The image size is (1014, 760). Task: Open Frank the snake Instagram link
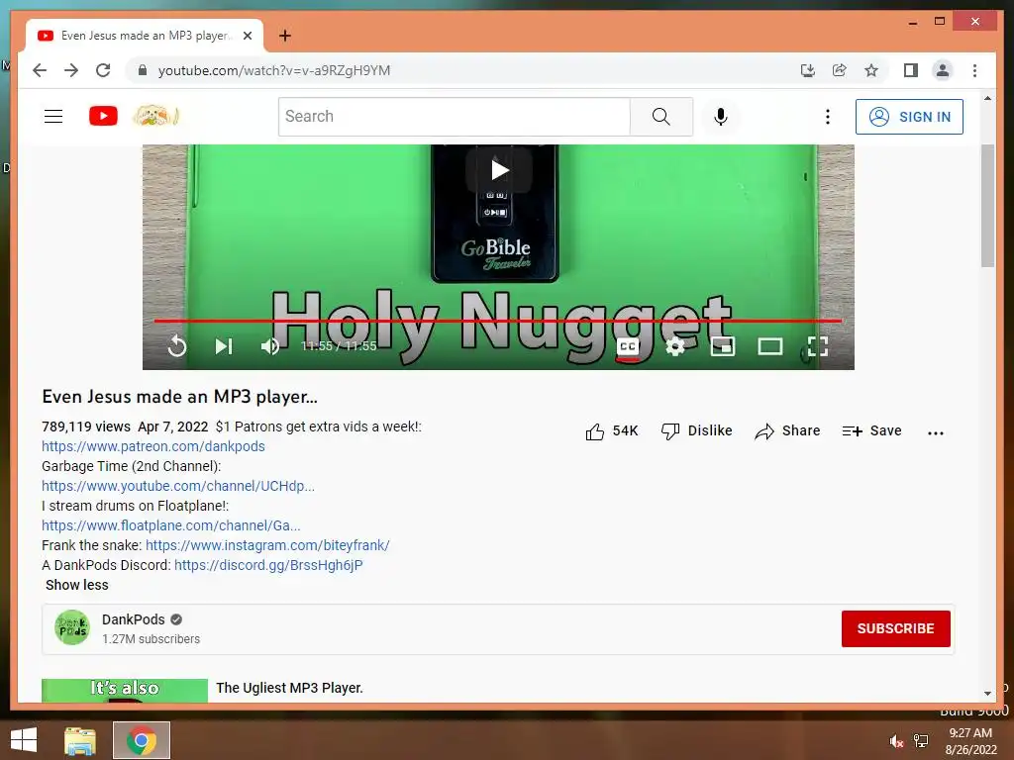[x=267, y=545]
